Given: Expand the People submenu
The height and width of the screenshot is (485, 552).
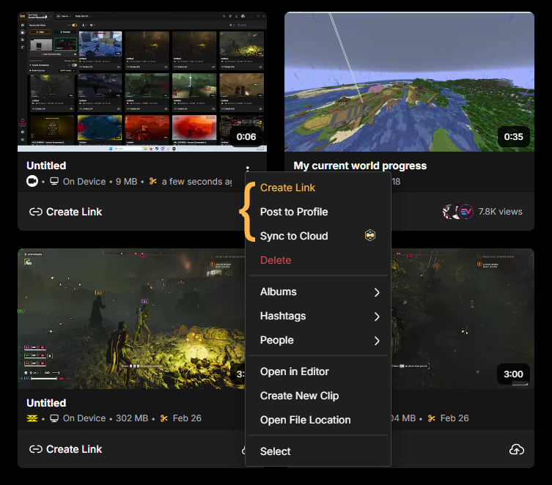Looking at the screenshot, I should point(318,341).
